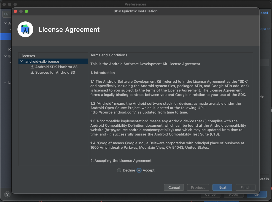Click the Previous button
This screenshot has height=202, width=272.
[198, 187]
